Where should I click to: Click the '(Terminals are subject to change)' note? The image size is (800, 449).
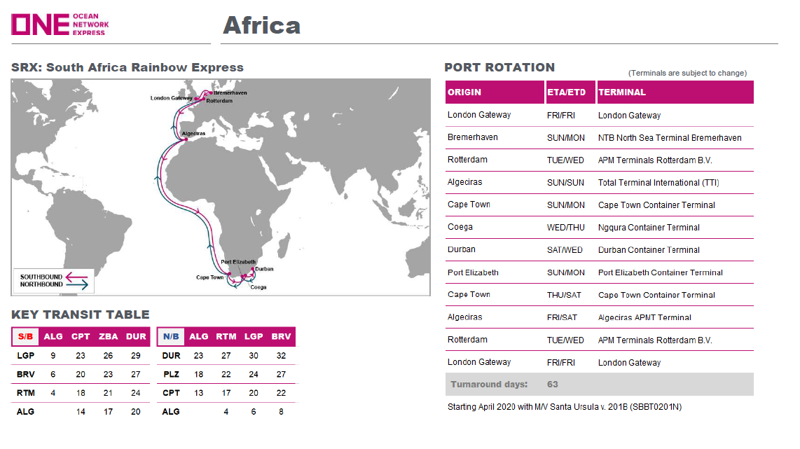[687, 73]
